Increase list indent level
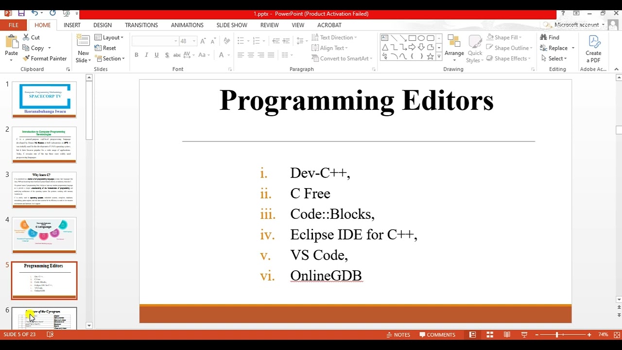This screenshot has width=622, height=350. pyautogui.click(x=287, y=41)
